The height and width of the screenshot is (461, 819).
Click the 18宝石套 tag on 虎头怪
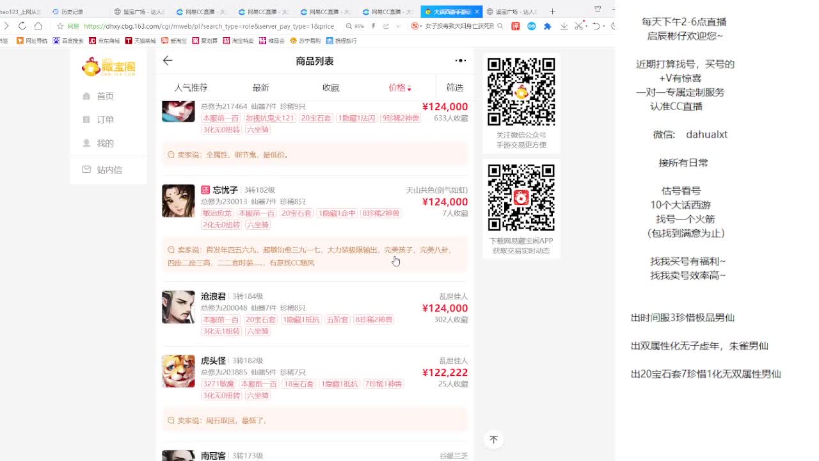(298, 384)
